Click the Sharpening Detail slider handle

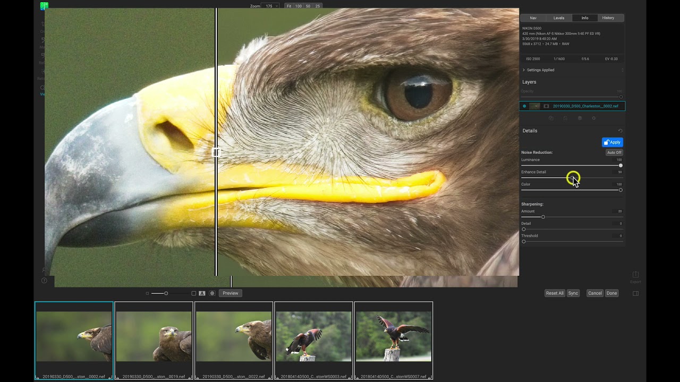pyautogui.click(x=524, y=229)
